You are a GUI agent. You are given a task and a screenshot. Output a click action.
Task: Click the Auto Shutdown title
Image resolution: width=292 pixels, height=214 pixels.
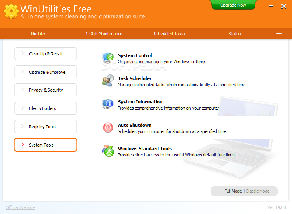[135, 125]
